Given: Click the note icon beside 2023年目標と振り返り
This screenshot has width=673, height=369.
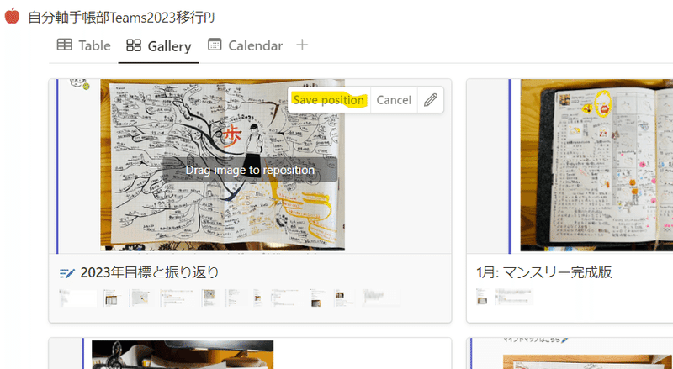Looking at the screenshot, I should click(x=67, y=272).
